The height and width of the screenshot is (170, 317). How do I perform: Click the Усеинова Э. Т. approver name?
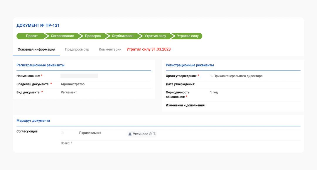pos(144,134)
